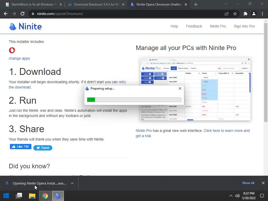Select the Ninite Opera Chromium tab
Viewport: 268px width, 201px height.
(x=159, y=4)
